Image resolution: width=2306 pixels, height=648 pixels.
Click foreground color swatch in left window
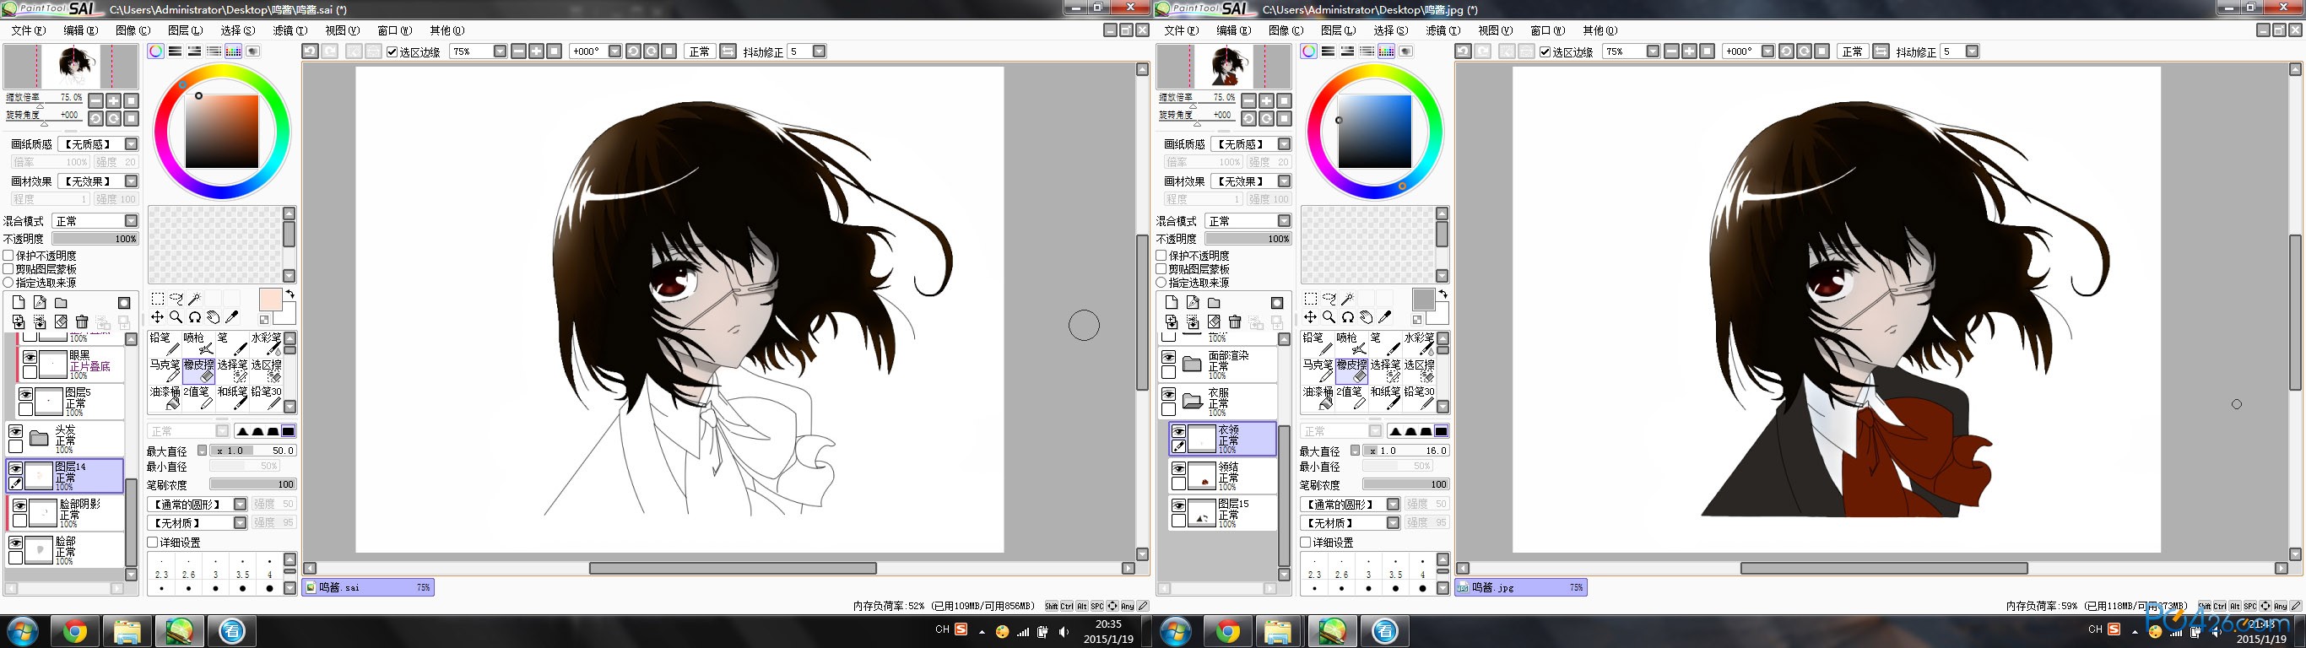269,300
